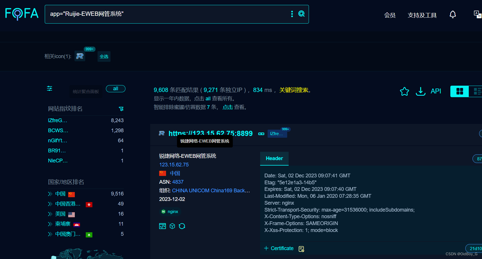
Task: Filter by fingerprint BR91…
Action: coord(57,151)
